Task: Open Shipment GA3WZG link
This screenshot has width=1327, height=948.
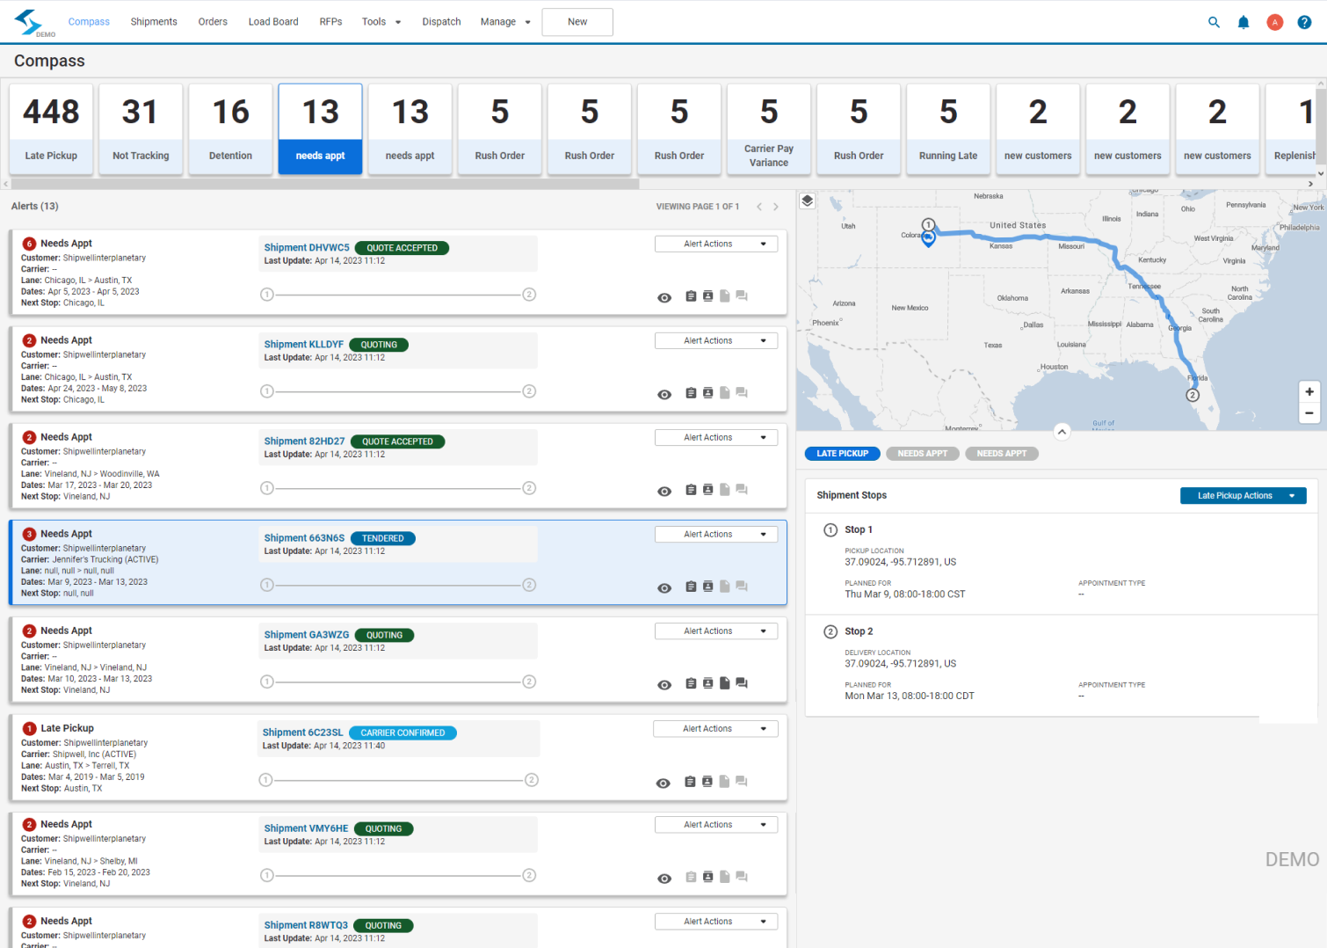Action: (306, 634)
